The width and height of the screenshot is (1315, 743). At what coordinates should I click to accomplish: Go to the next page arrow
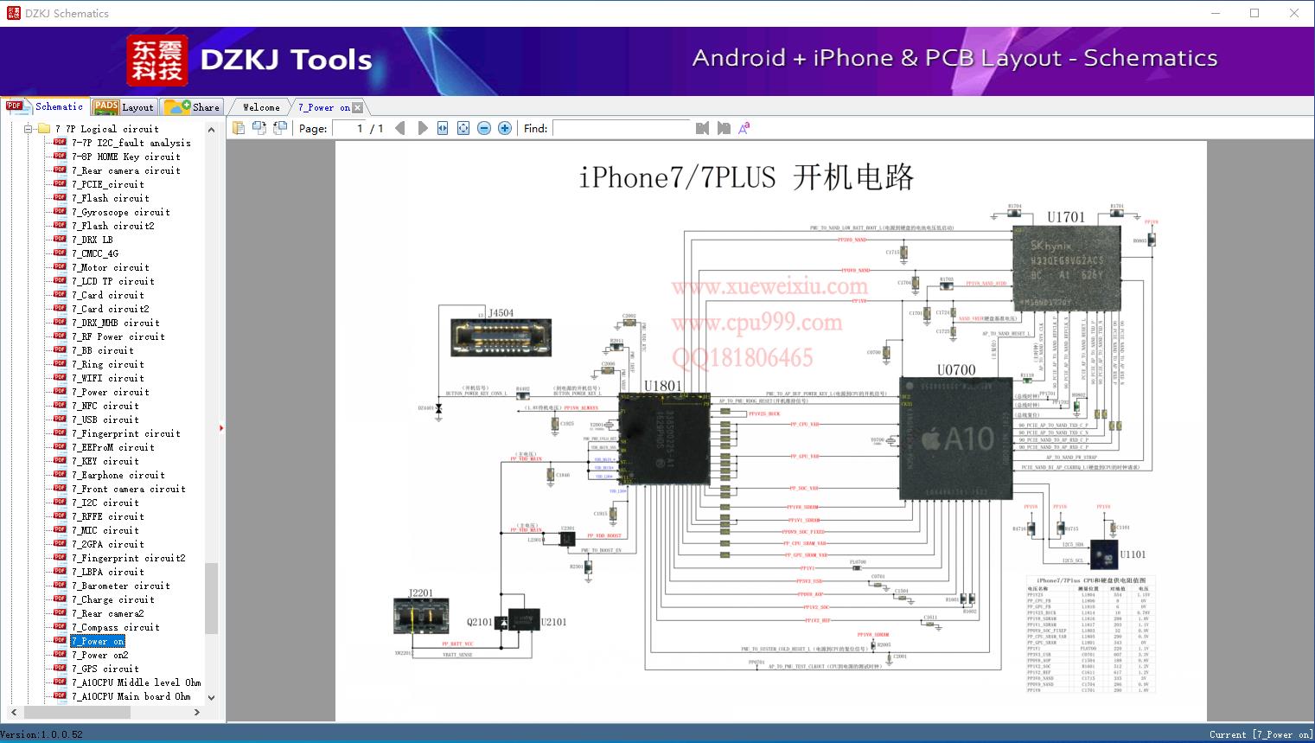click(x=422, y=128)
